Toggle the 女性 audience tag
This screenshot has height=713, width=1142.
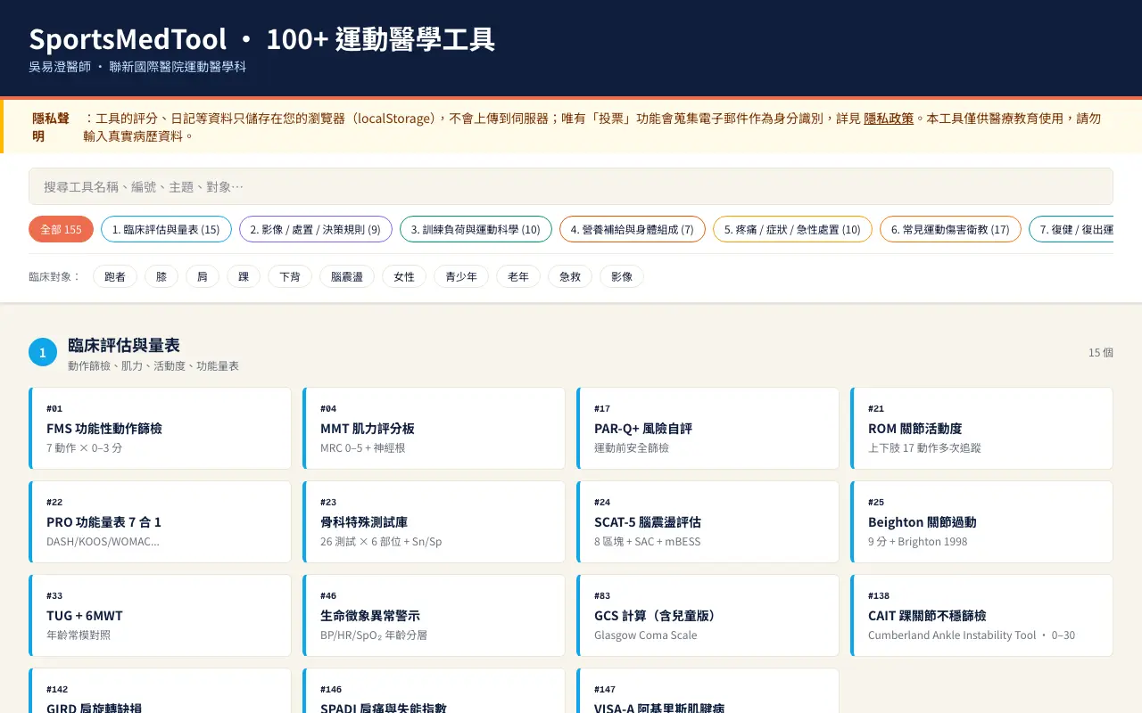click(404, 276)
